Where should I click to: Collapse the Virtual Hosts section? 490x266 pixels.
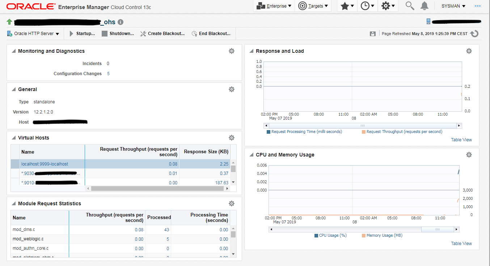click(13, 138)
